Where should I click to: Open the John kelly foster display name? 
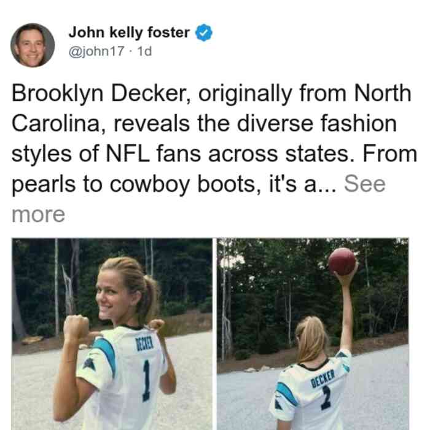[x=129, y=33]
